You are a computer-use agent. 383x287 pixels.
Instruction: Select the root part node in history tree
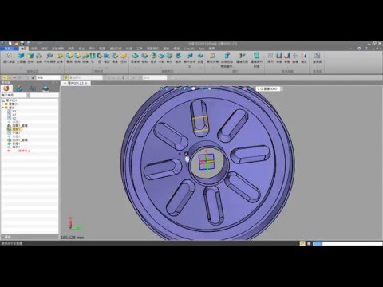10,100
